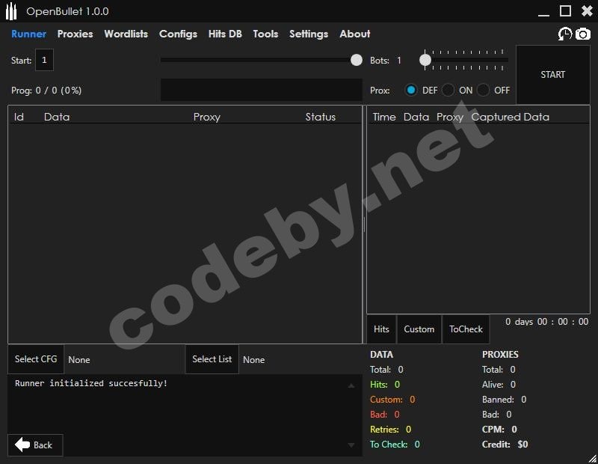The width and height of the screenshot is (598, 464).
Task: Click the Banned: 0 proxies stat
Action: pos(504,399)
